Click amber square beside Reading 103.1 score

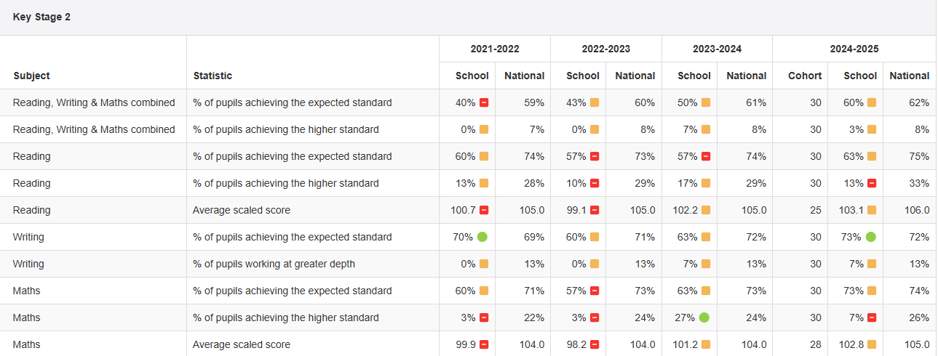872,210
